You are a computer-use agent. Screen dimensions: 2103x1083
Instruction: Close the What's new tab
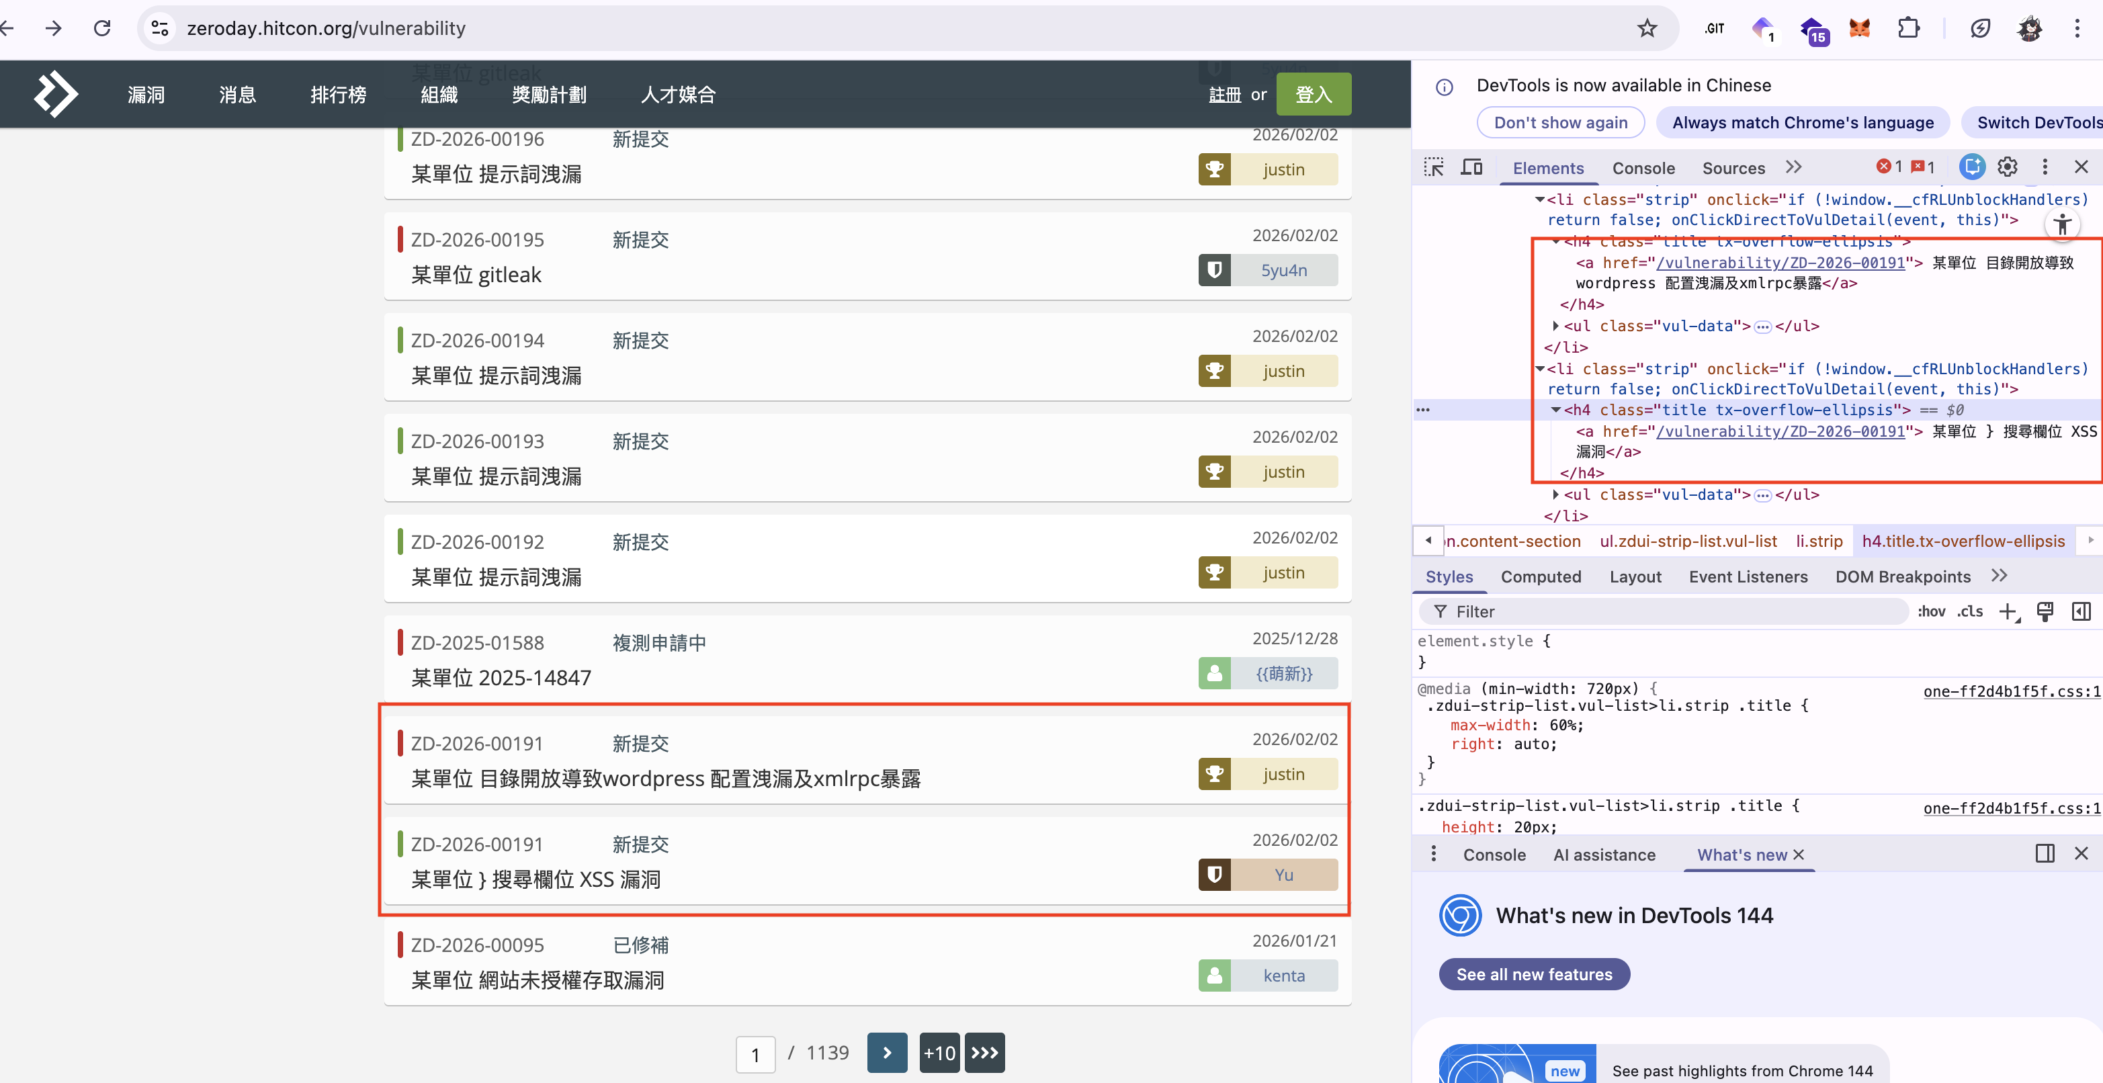[x=1799, y=855]
